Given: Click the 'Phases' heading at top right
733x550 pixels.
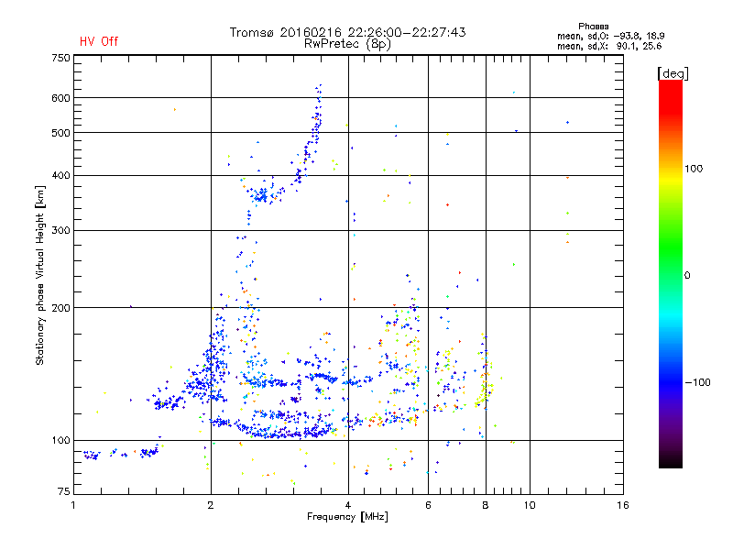Looking at the screenshot, I should tap(593, 27).
